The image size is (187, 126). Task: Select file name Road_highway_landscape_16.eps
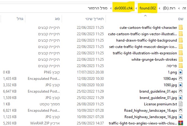pyautogui.click(x=150, y=111)
